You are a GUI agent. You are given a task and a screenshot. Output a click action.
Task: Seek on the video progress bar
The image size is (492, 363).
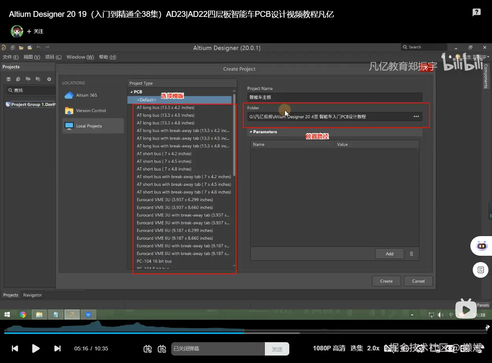pyautogui.click(x=246, y=333)
